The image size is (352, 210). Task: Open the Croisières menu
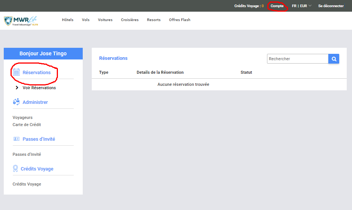tap(130, 20)
